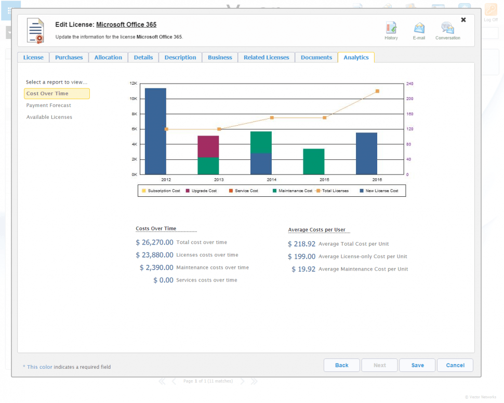Click the $ 26,270.00 total cost value
The width and height of the screenshot is (504, 403).
154,243
